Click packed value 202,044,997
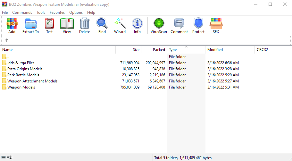Screen dimensions: 292x161 [x=155, y=63]
